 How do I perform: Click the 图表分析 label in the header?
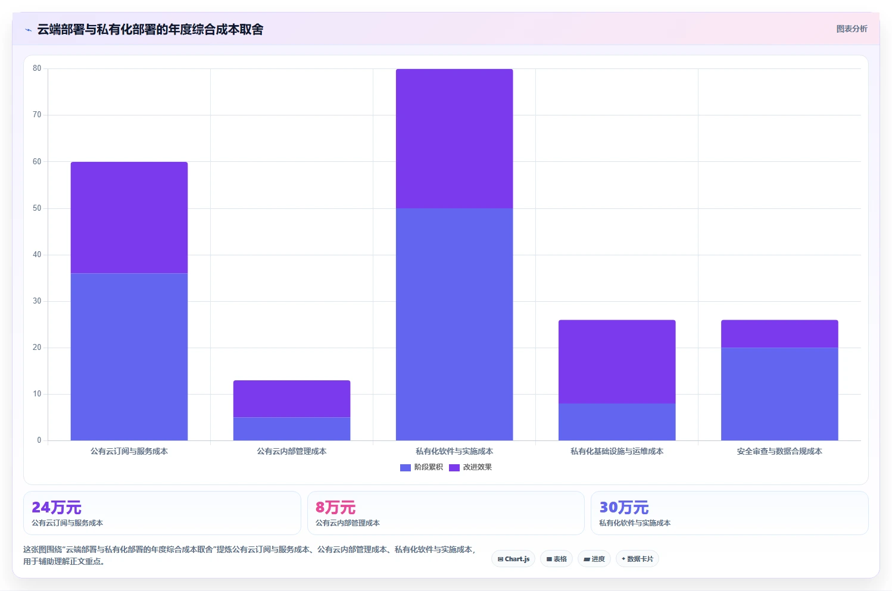[852, 29]
